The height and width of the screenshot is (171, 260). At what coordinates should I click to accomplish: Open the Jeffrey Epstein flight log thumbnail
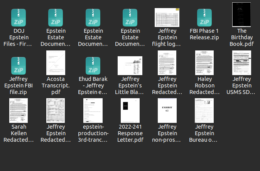167,17
